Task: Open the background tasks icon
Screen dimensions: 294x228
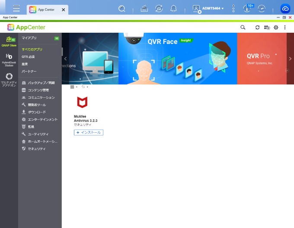Action: (144, 9)
